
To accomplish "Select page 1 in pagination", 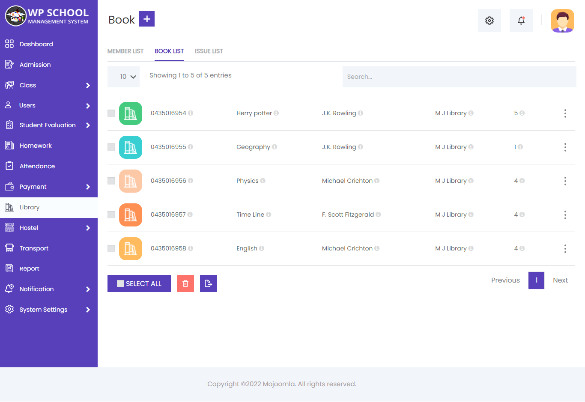I will click(x=536, y=280).
